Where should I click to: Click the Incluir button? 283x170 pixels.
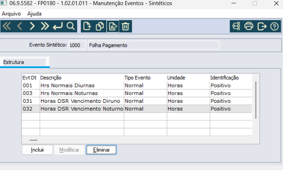[x=37, y=150]
